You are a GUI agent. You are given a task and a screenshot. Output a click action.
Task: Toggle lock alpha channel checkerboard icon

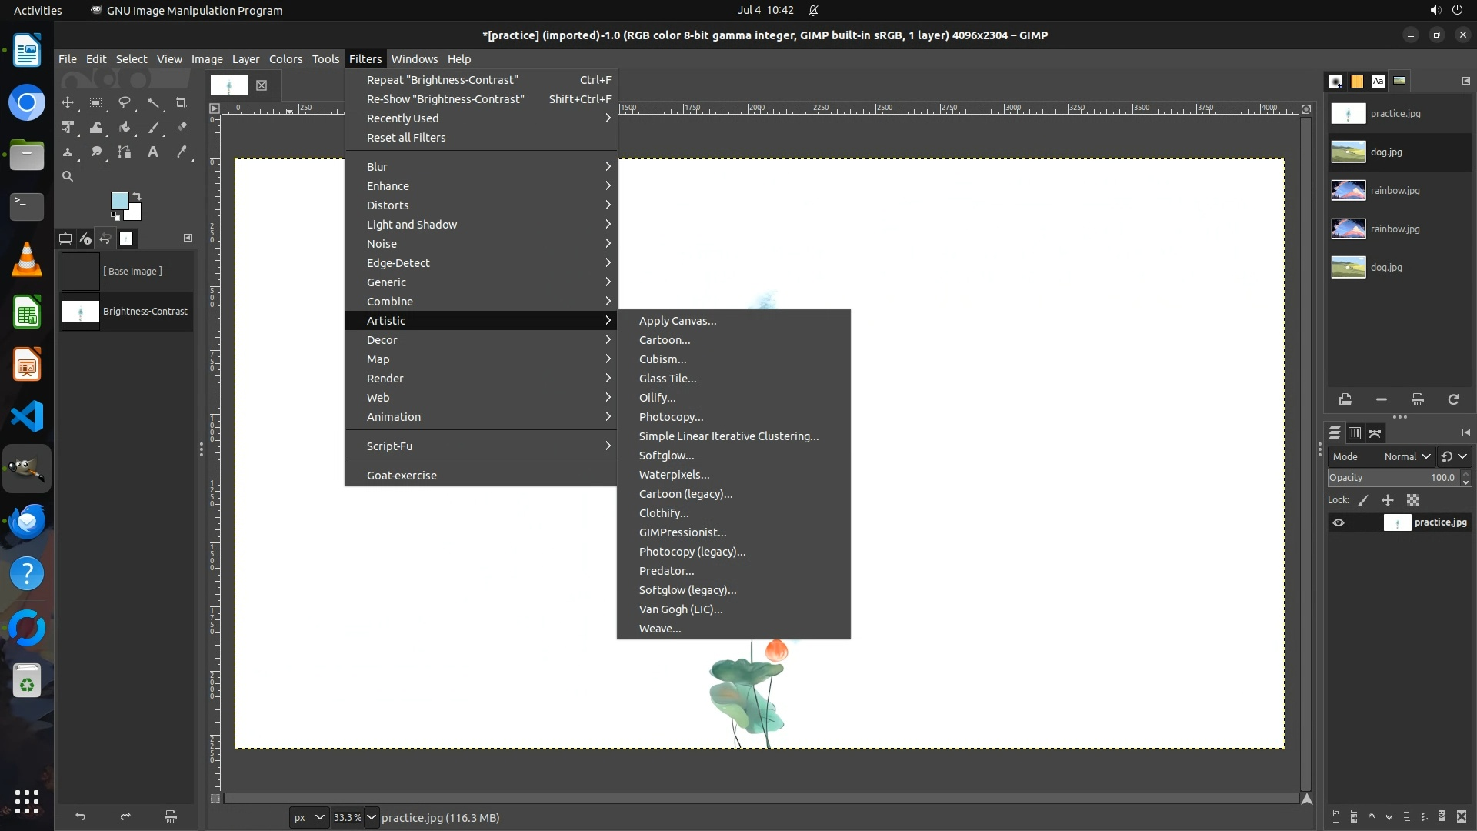click(x=1413, y=500)
